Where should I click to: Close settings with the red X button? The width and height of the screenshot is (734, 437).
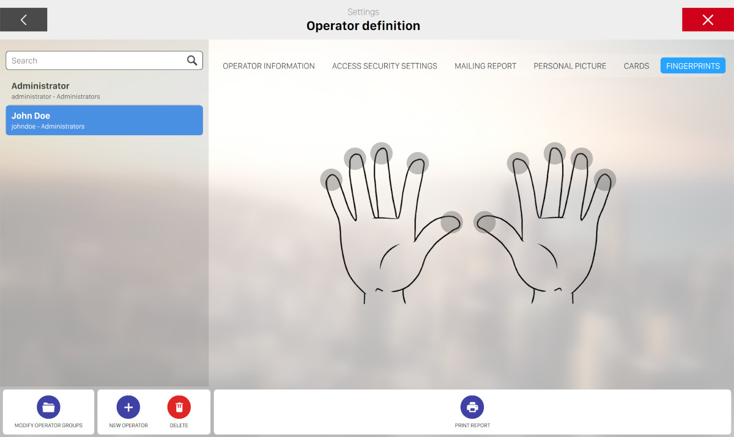[708, 20]
